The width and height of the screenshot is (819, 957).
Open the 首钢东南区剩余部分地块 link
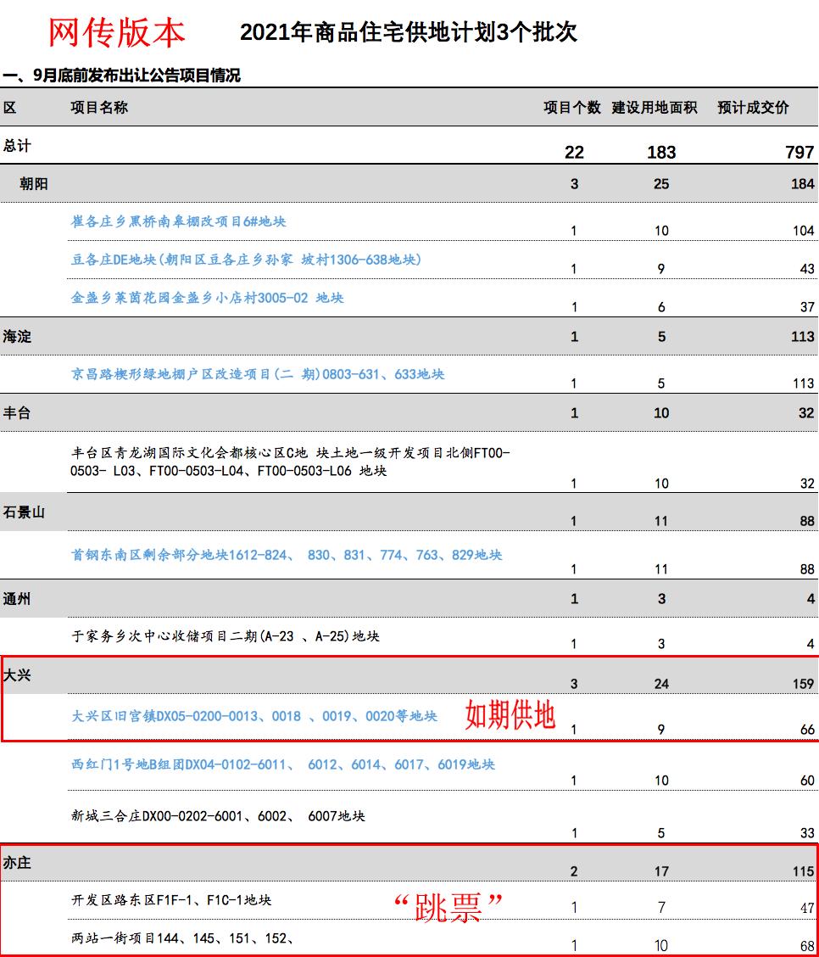click(x=288, y=555)
